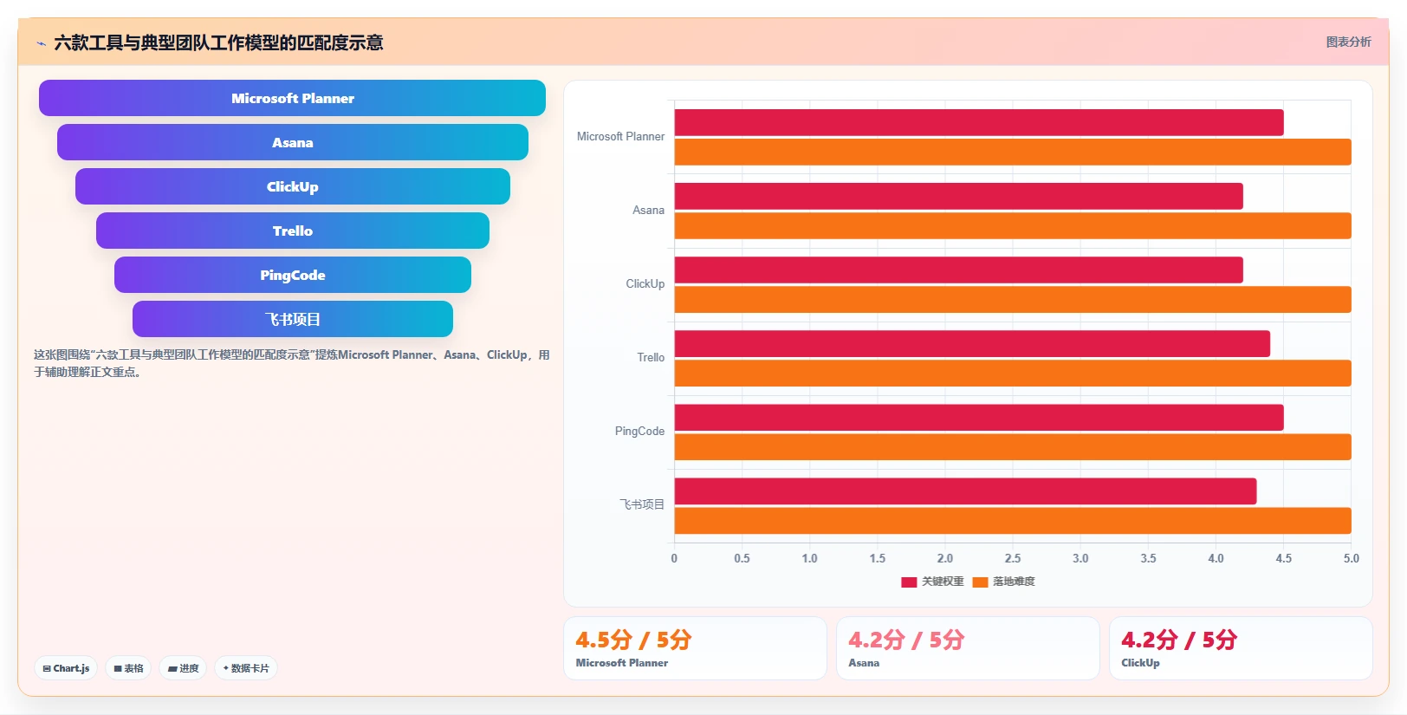Click the x-axis tick label 3.5
1407x715 pixels.
tap(1148, 559)
